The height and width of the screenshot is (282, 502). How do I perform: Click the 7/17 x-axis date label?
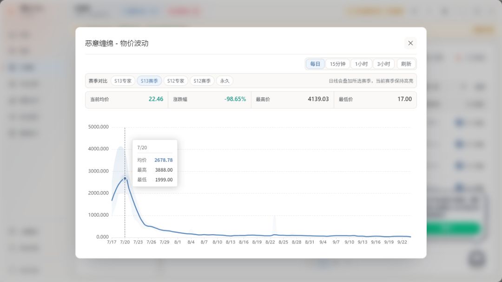(x=112, y=242)
